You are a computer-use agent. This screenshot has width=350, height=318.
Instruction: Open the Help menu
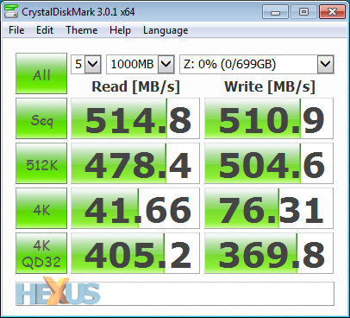(x=120, y=30)
